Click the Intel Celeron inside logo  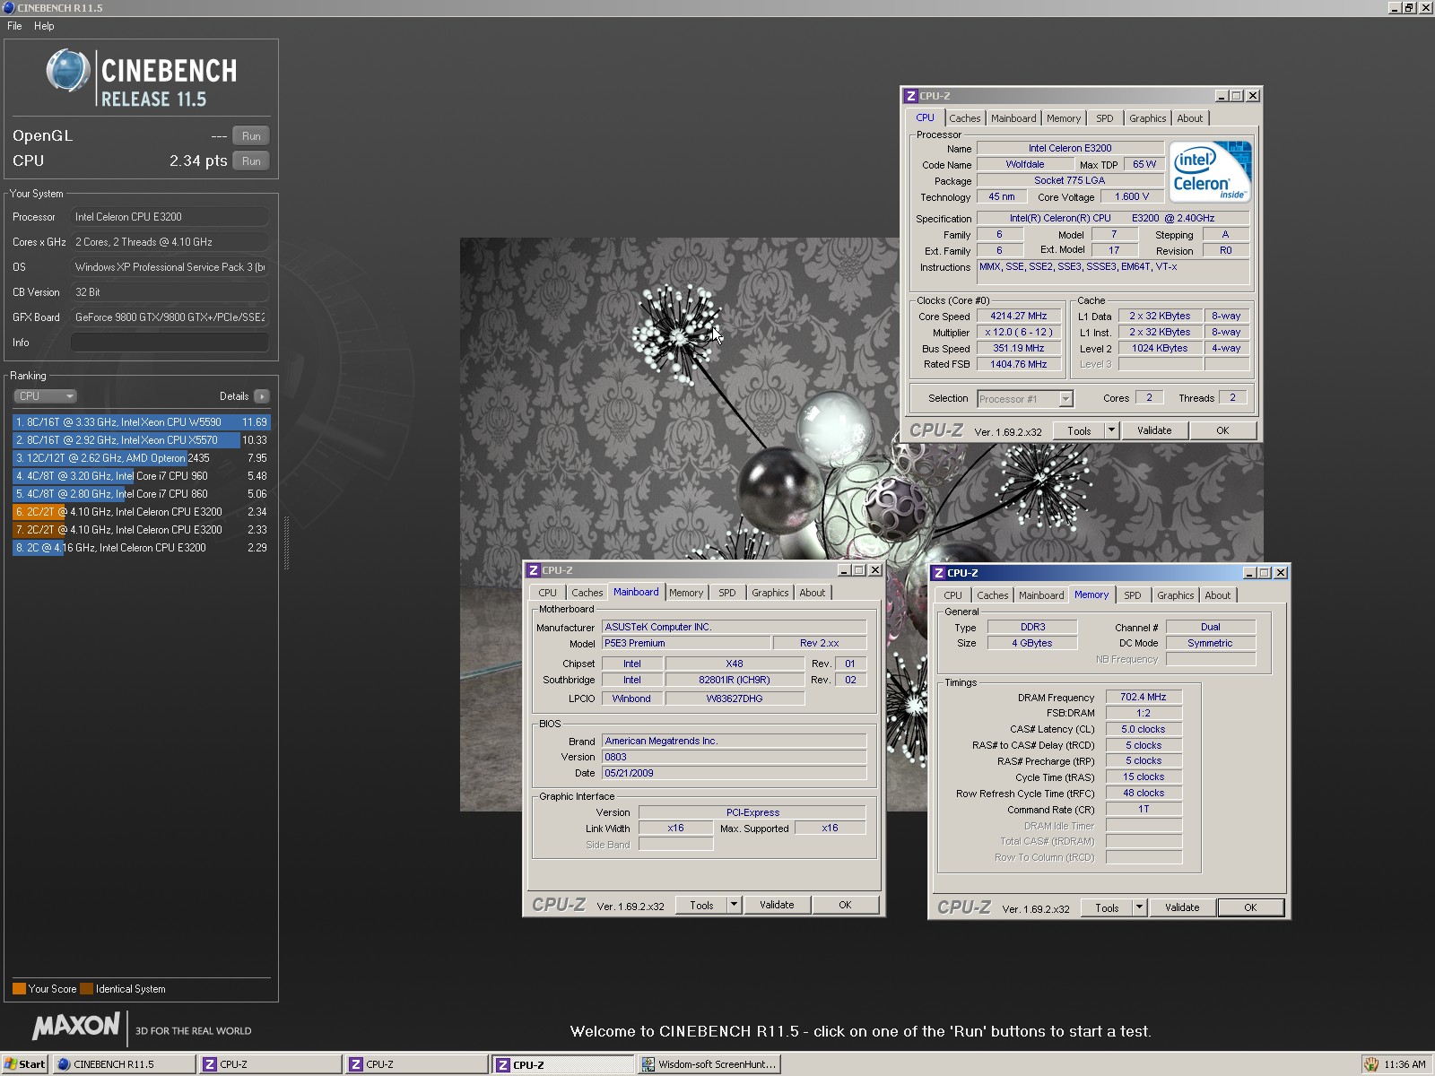pyautogui.click(x=1210, y=171)
